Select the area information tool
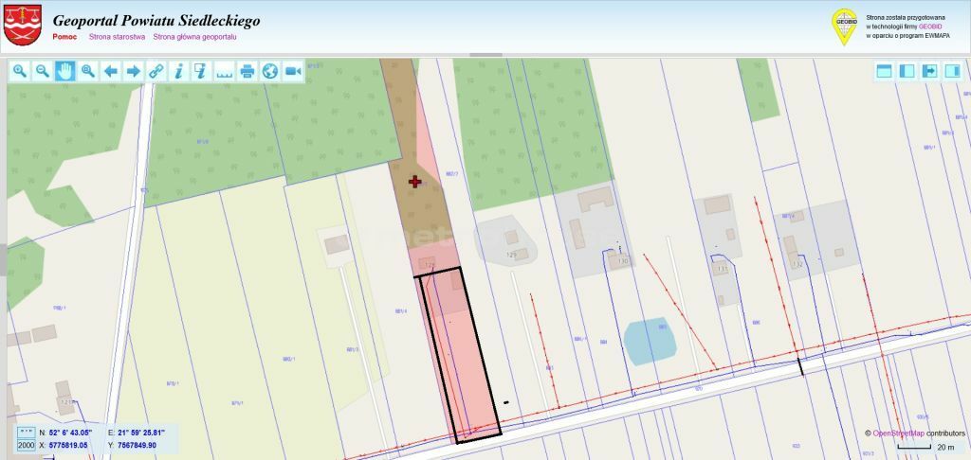The width and height of the screenshot is (971, 460). (201, 71)
